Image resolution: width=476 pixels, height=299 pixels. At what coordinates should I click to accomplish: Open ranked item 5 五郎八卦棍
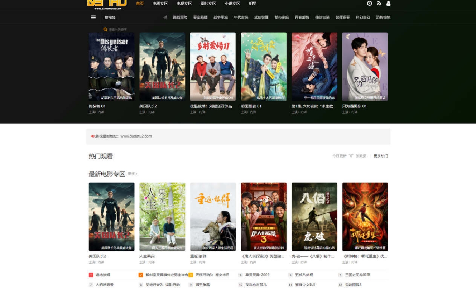[x=304, y=275]
